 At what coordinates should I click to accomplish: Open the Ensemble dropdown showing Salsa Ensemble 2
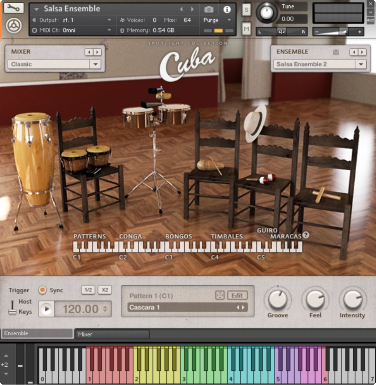320,64
